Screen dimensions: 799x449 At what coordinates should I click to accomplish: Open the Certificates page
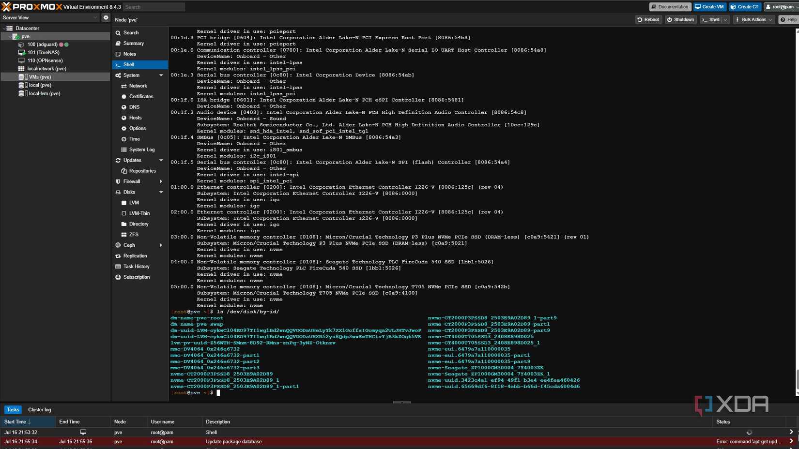coord(141,97)
